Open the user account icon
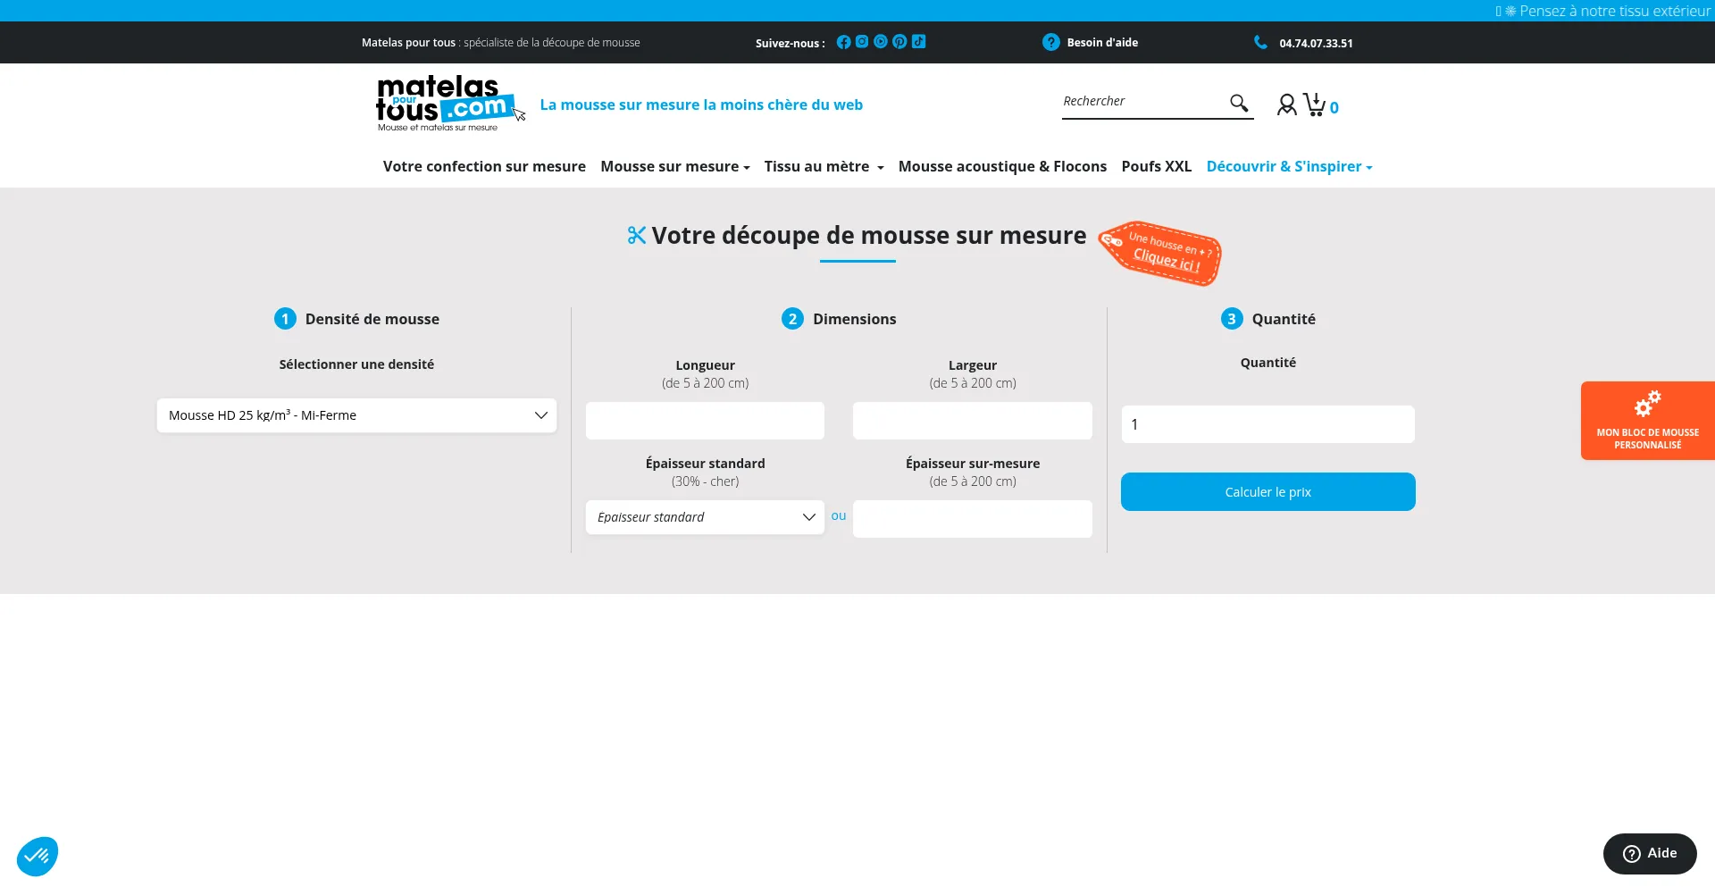Screen dimensions: 1715x887 [1286, 105]
